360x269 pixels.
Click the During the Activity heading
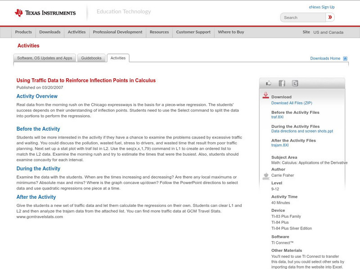(38, 169)
